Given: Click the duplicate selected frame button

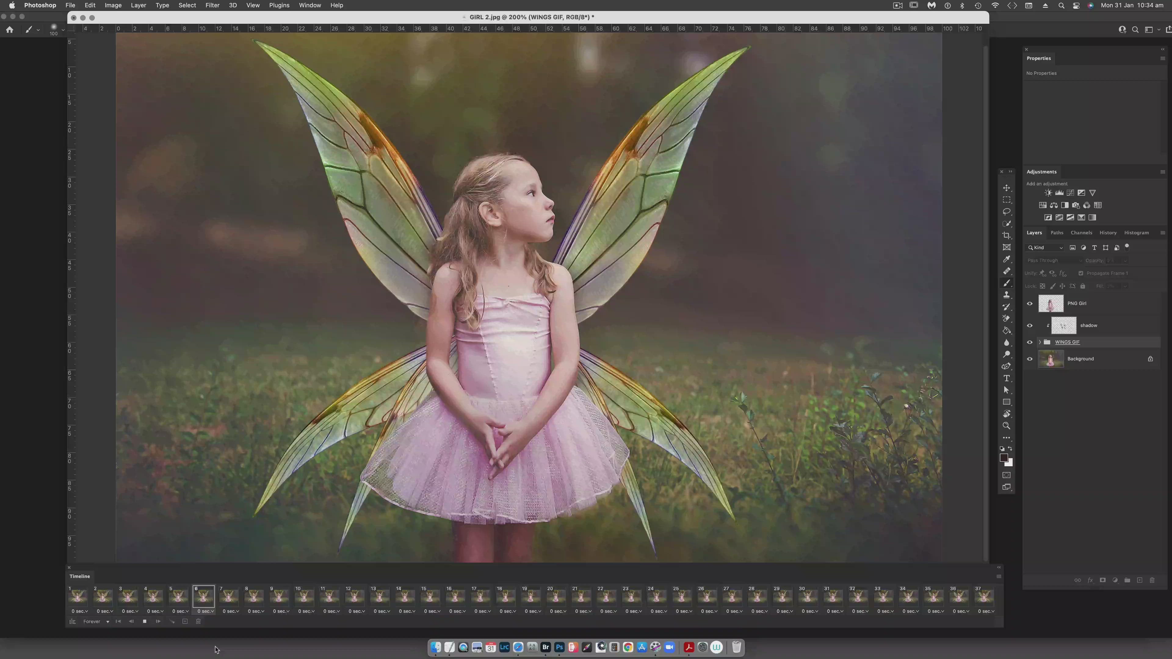Looking at the screenshot, I should pos(185,621).
